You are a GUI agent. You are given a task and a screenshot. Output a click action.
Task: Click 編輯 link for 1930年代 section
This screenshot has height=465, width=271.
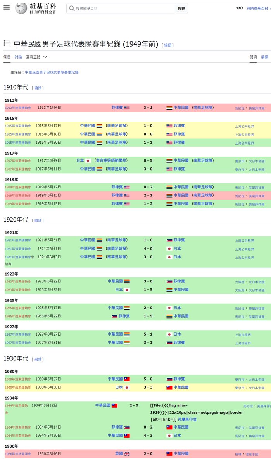tap(38, 359)
